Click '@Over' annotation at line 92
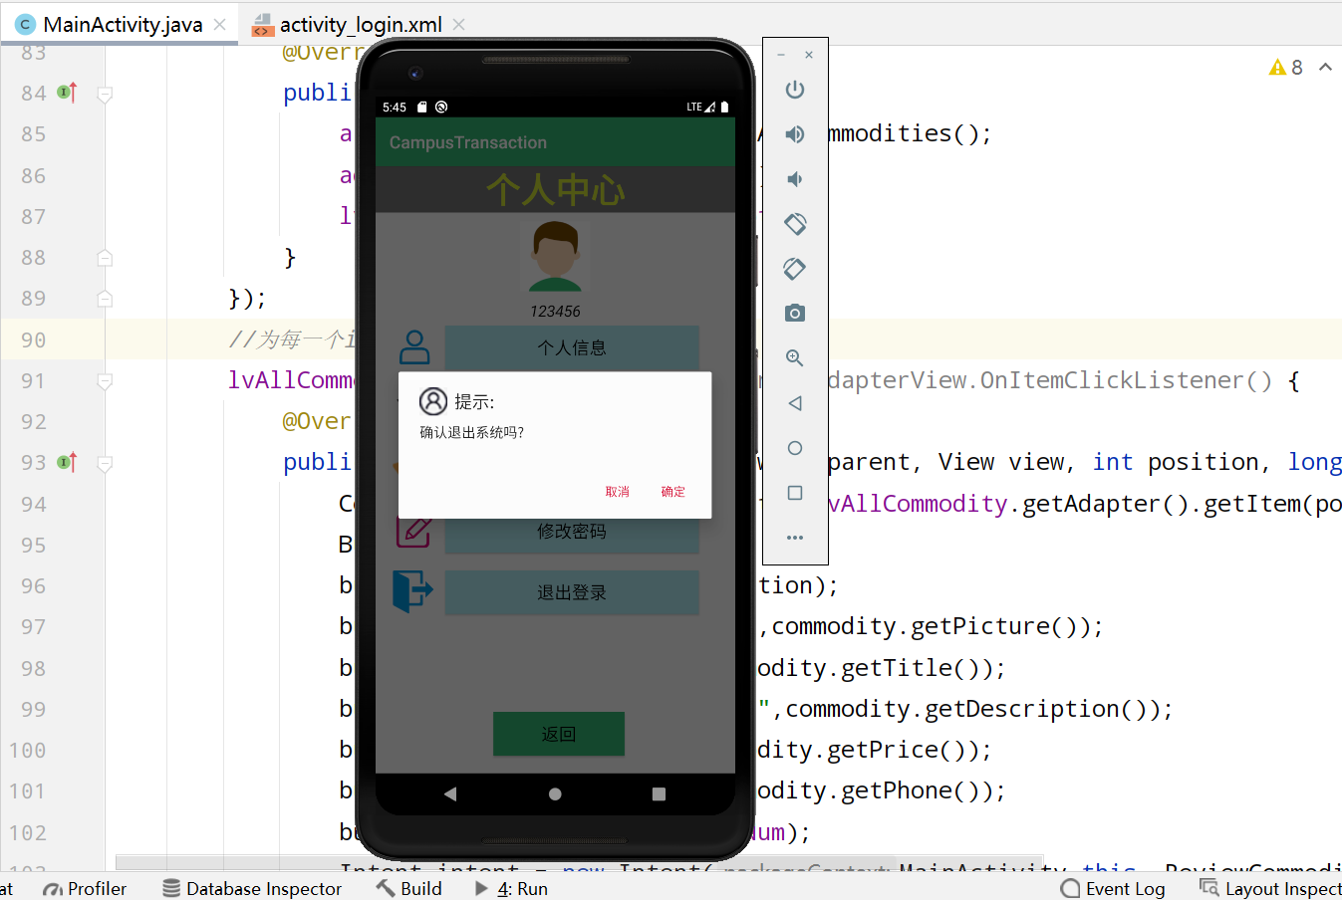Screen dimensions: 1342x900 [317, 421]
